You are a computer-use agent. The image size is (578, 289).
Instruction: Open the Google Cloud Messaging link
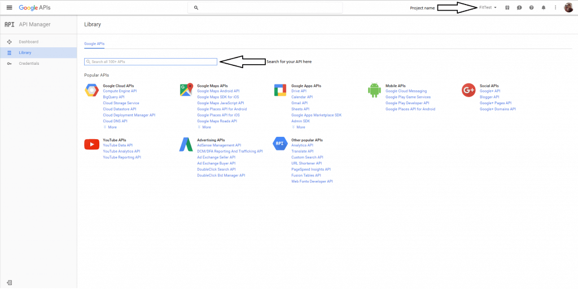[406, 91]
